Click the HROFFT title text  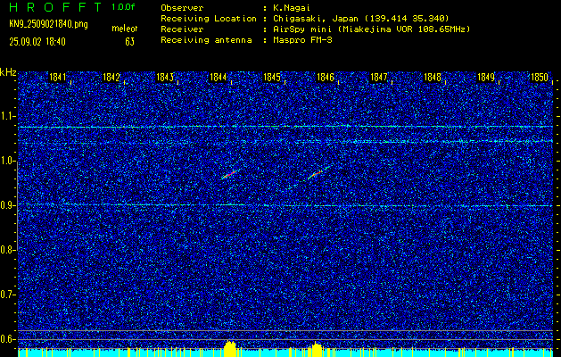click(x=54, y=7)
